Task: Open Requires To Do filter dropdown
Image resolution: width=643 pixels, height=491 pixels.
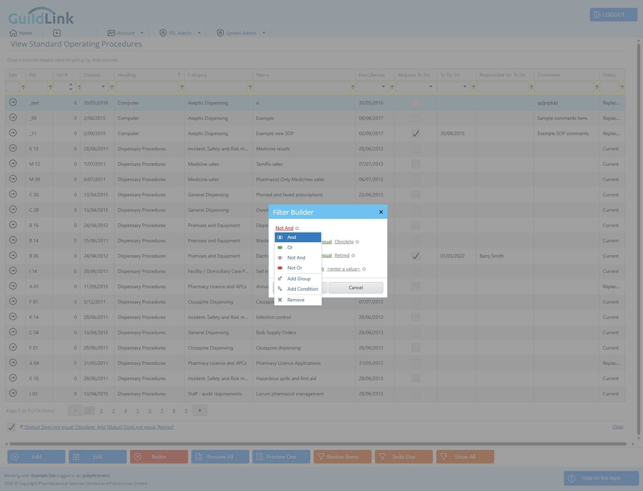Action: (430, 87)
